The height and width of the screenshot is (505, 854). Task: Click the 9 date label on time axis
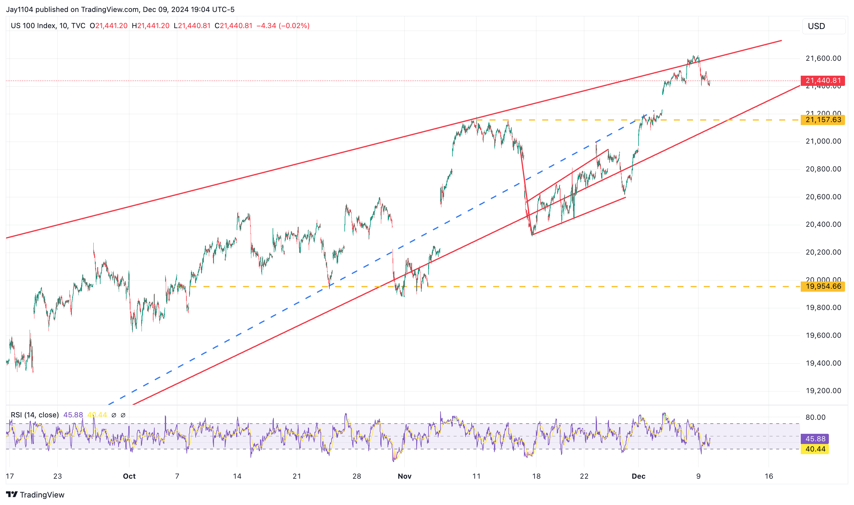pyautogui.click(x=698, y=476)
